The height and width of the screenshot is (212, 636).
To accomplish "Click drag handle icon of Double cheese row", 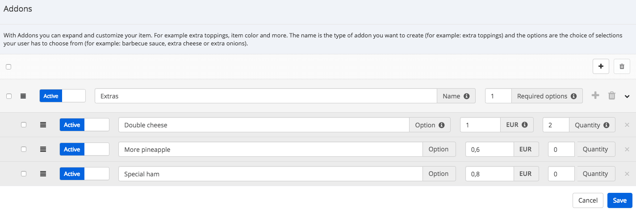I will coord(43,125).
